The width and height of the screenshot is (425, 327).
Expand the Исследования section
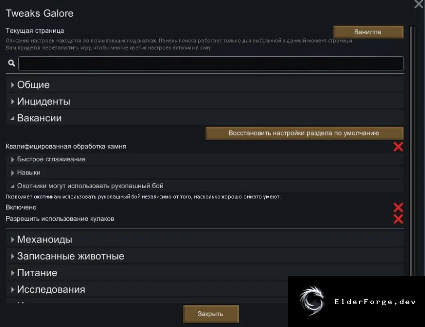pyautogui.click(x=147, y=289)
